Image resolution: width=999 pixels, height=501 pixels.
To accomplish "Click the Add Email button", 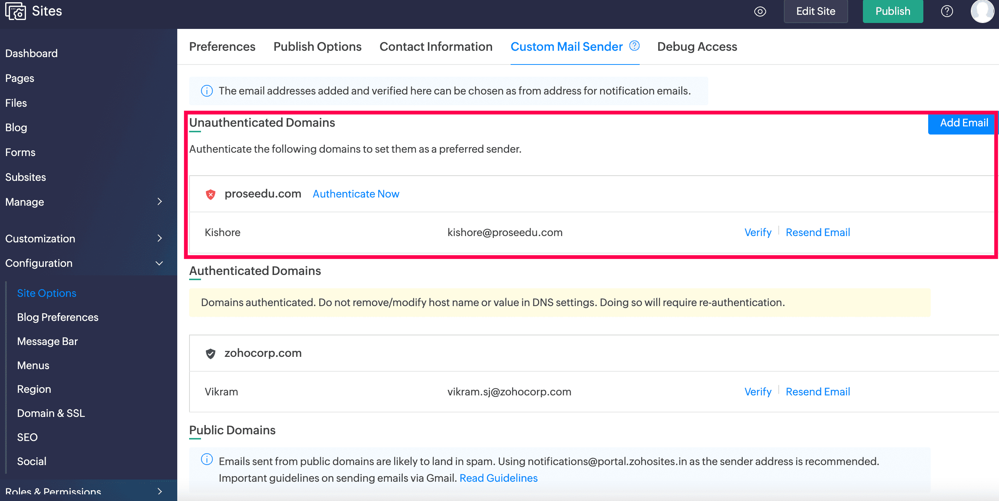I will tap(963, 123).
